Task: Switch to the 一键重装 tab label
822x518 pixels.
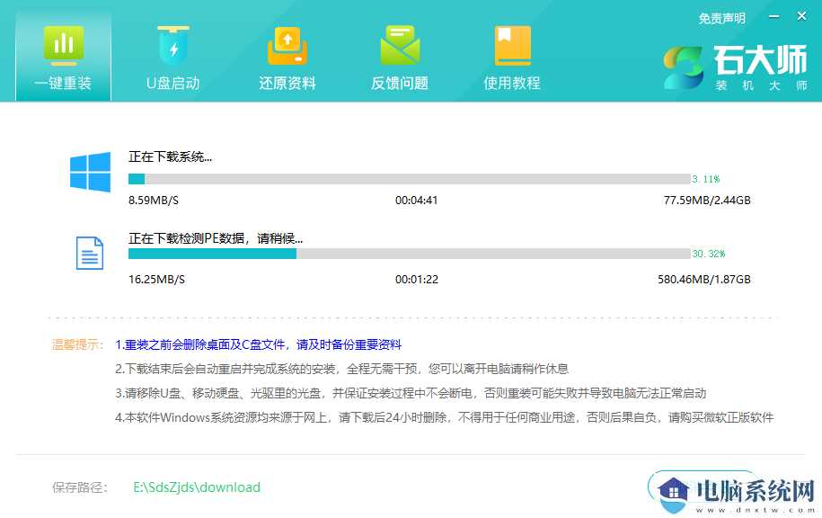Action: click(63, 83)
